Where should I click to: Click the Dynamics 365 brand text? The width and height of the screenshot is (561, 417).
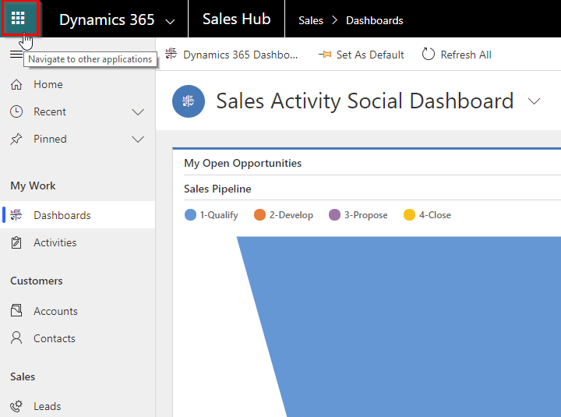pos(107,19)
